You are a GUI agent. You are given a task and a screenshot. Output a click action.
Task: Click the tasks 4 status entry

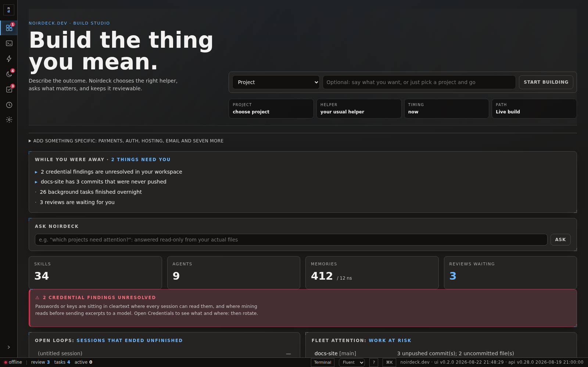(62, 362)
